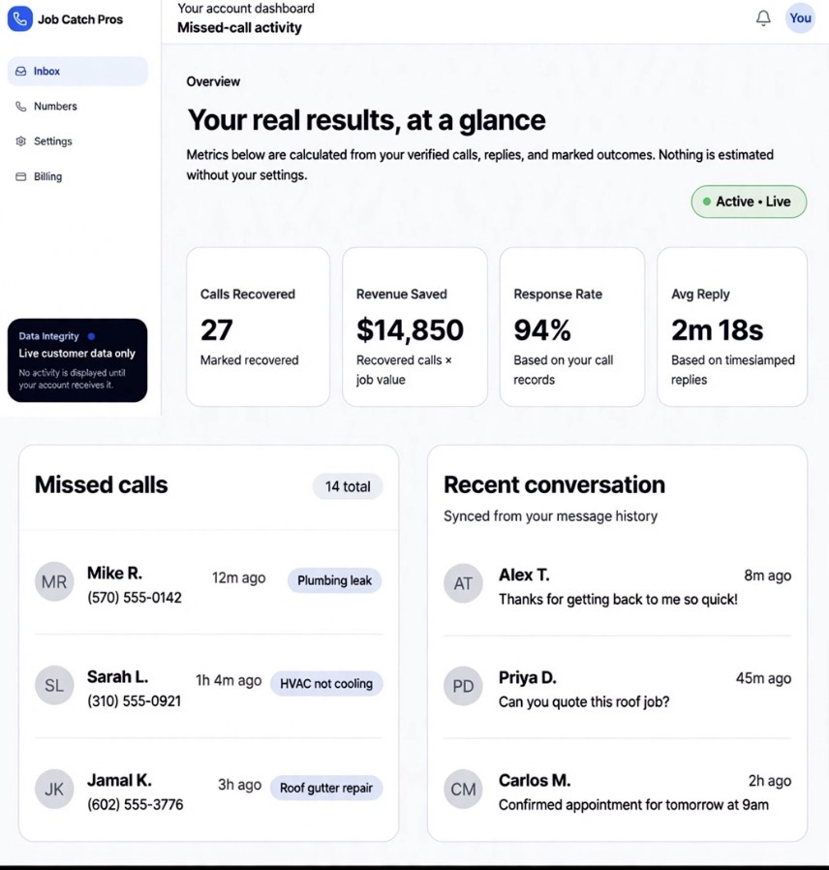
Task: Click phone number (602) 555-3776
Action: tap(135, 804)
